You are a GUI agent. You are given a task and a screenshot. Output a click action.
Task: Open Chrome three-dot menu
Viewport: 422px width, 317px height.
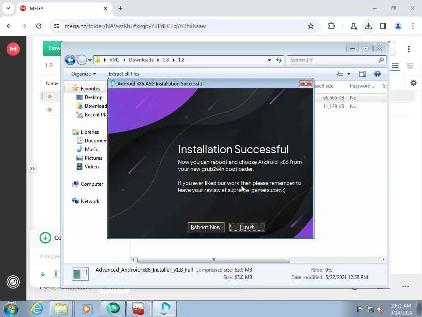coord(413,26)
